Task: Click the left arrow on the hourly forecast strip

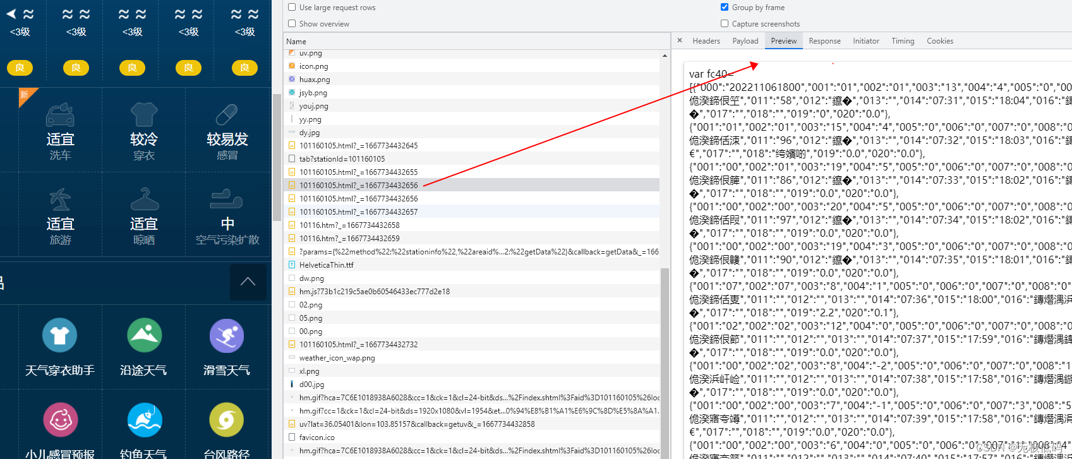Action: click(11, 14)
